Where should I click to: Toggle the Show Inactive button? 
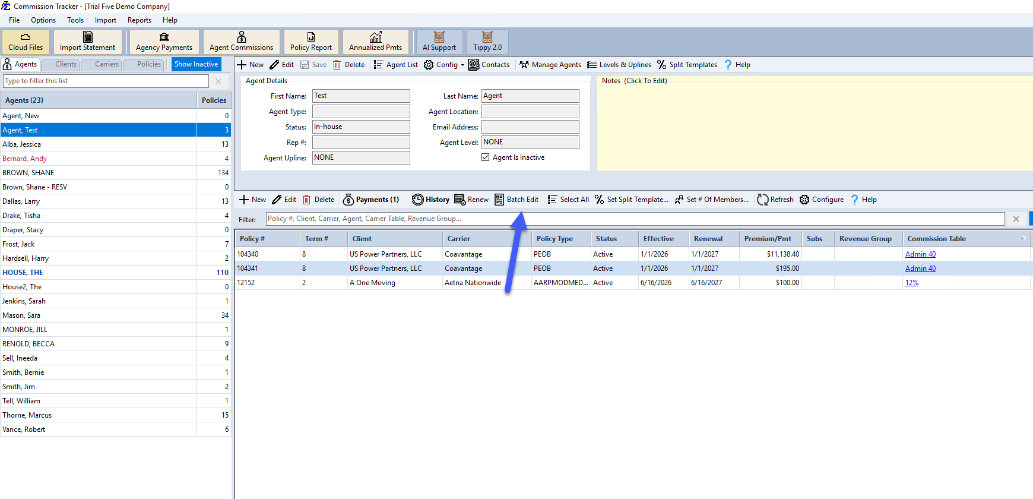coord(197,64)
